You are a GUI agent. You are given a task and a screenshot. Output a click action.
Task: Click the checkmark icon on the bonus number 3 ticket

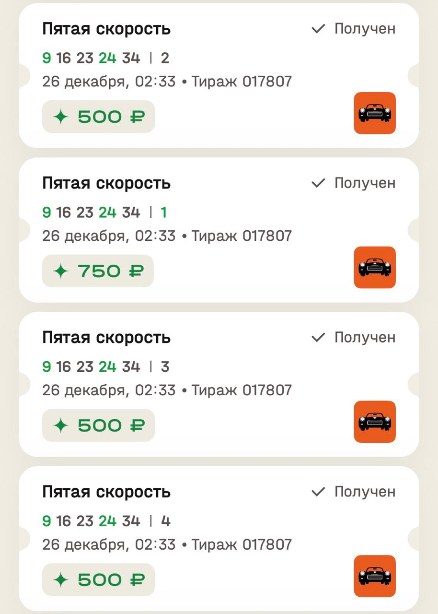point(318,338)
